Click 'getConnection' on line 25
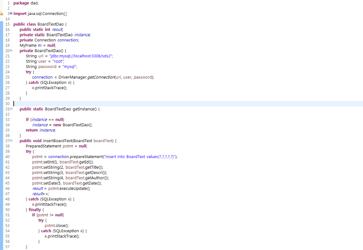 (x=101, y=77)
